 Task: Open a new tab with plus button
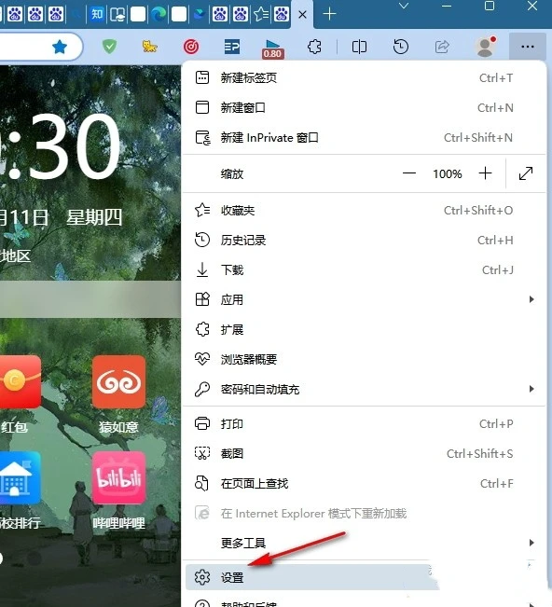(329, 14)
